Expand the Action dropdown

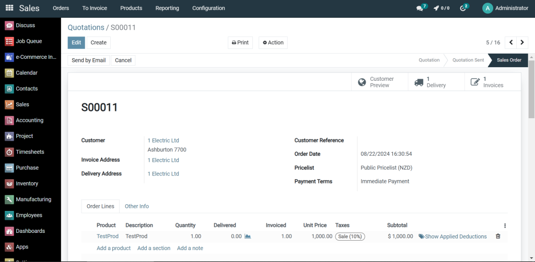point(273,43)
